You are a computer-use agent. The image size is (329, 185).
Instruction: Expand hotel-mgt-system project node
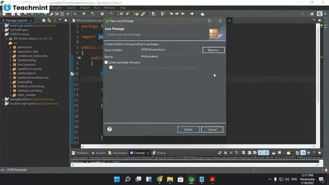click(x=3, y=26)
